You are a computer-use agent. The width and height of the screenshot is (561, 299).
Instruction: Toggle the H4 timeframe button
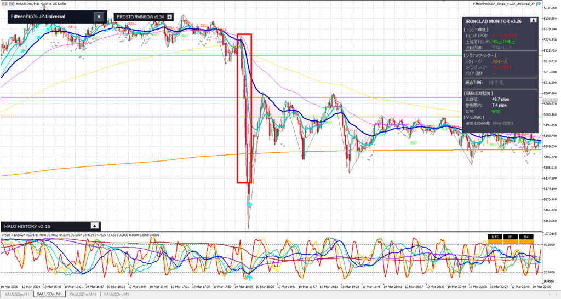click(525, 237)
